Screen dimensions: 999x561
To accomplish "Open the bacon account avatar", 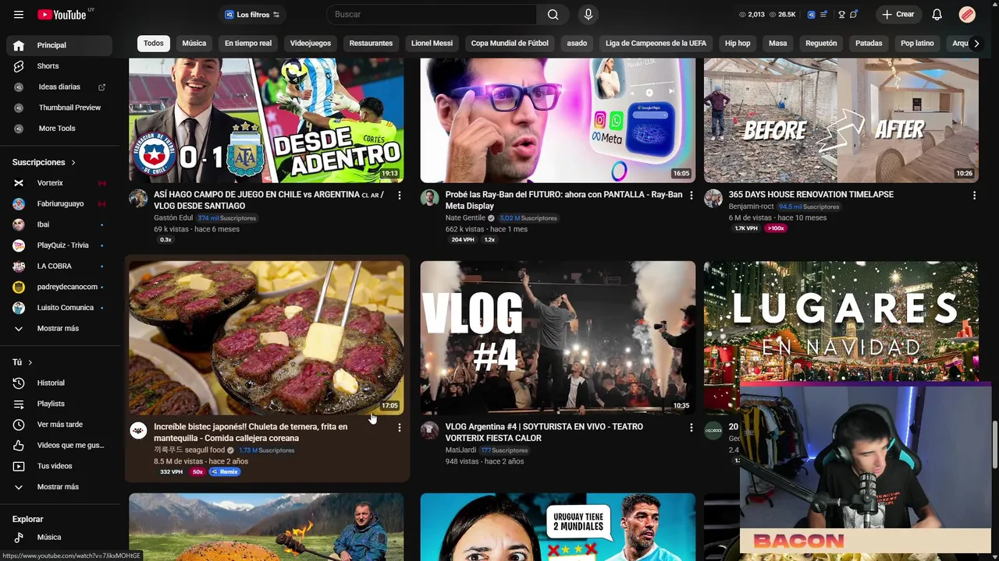I will tap(967, 14).
